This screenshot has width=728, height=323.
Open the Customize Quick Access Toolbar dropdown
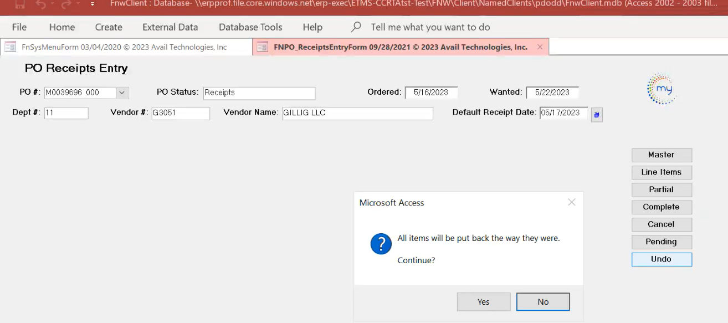pyautogui.click(x=92, y=4)
